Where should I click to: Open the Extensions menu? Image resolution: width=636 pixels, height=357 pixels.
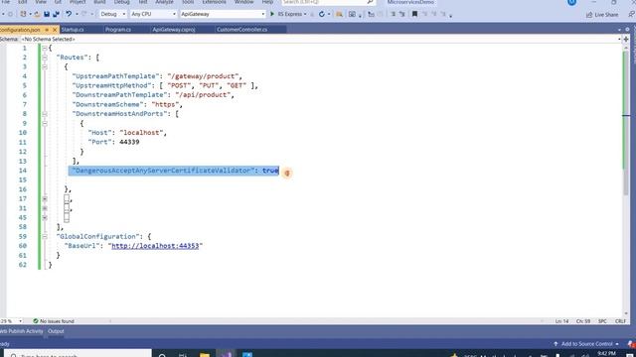pos(215,2)
